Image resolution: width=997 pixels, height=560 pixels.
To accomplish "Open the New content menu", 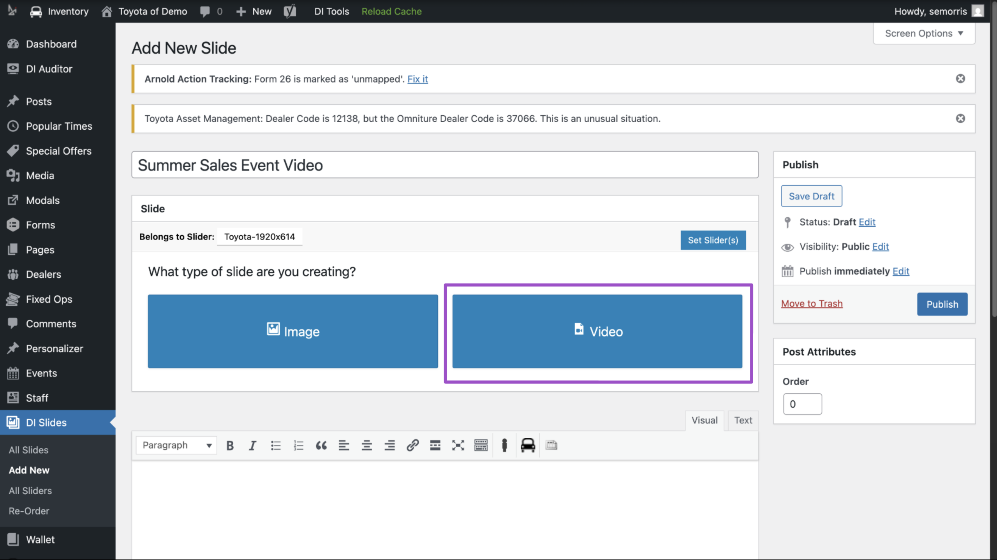I will 254,11.
